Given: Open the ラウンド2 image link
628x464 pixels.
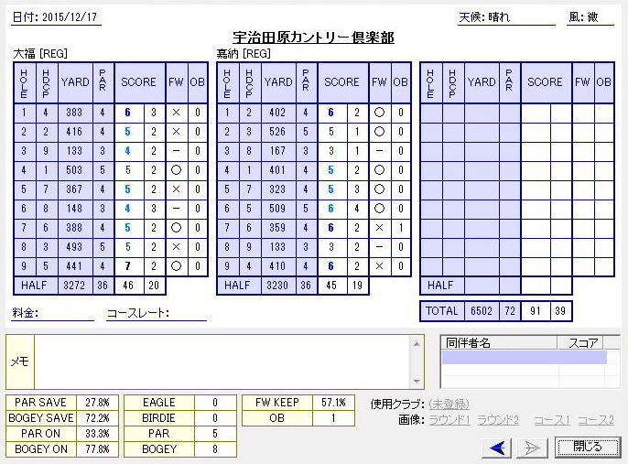Looking at the screenshot, I should (x=498, y=420).
